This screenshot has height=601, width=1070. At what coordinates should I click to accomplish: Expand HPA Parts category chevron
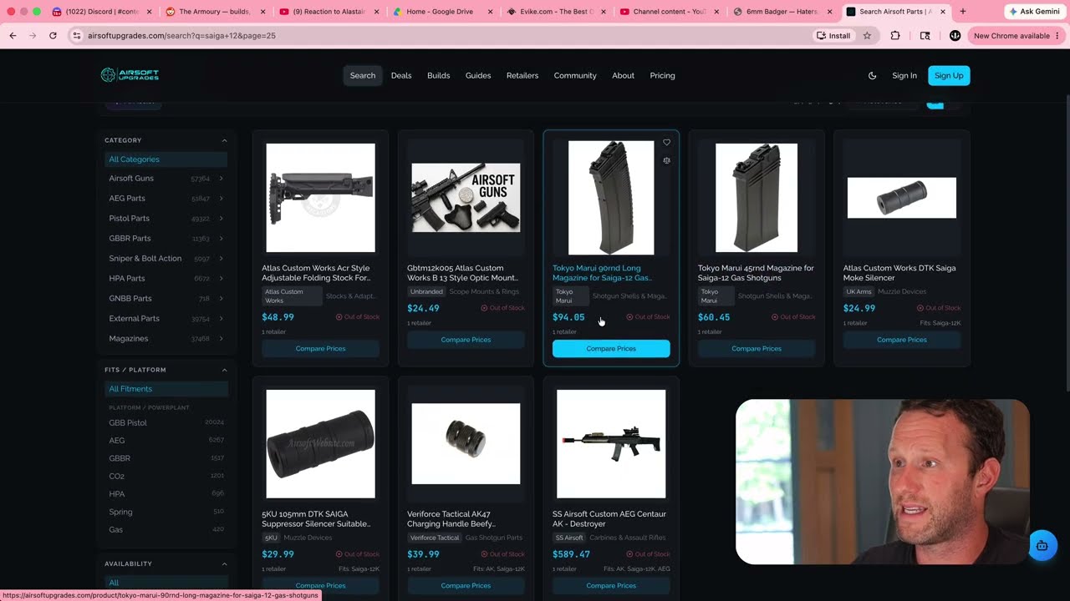point(221,279)
